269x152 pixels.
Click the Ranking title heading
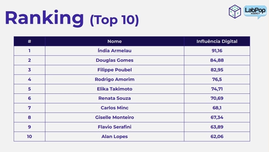pos(45,18)
